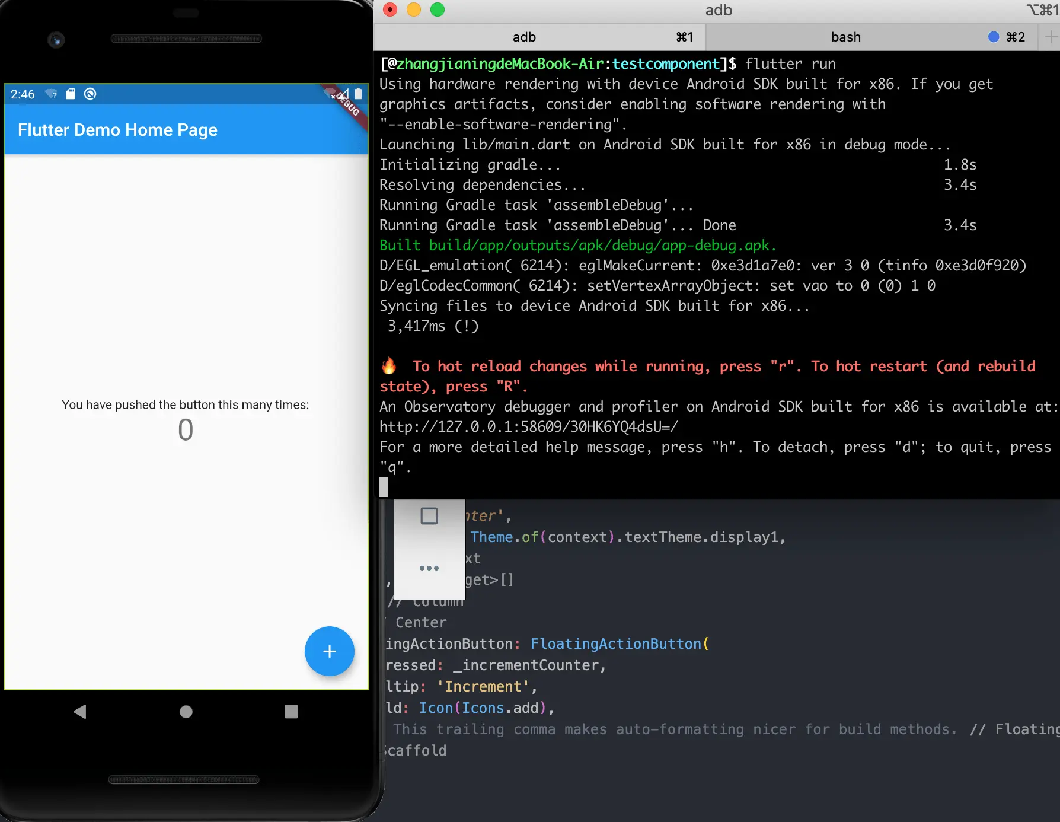Click the 'Syncing files to device' line
1060x822 pixels.
[x=595, y=306]
